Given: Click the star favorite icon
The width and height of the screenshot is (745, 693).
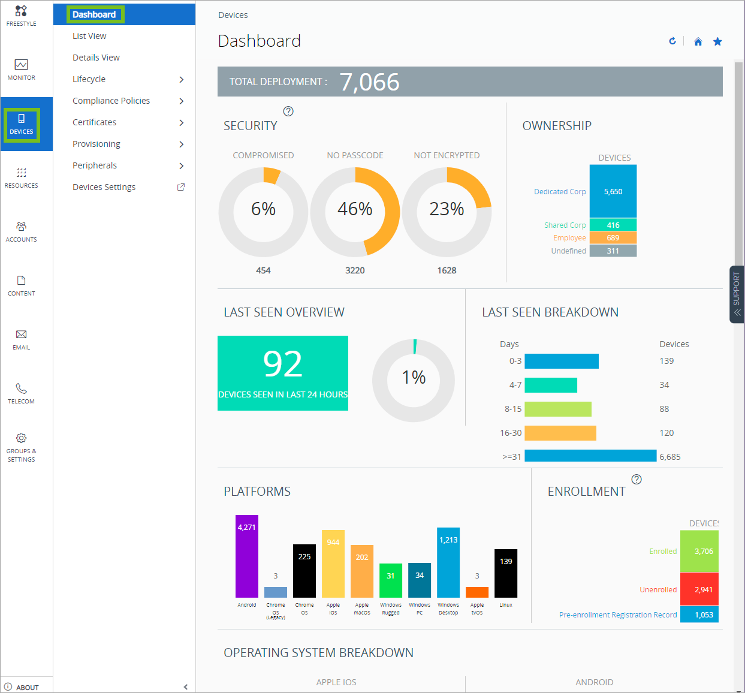Looking at the screenshot, I should pos(717,41).
